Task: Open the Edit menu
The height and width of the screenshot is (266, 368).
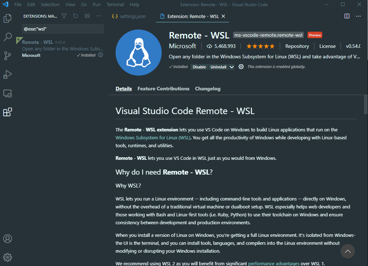Action: click(x=31, y=4)
